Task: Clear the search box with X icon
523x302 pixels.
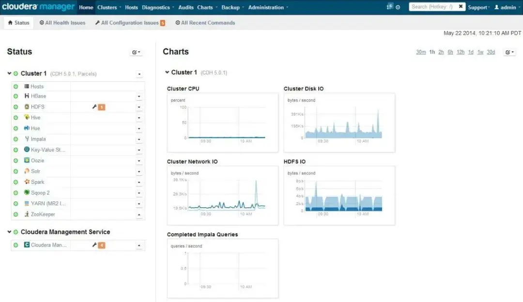Action: tap(461, 7)
